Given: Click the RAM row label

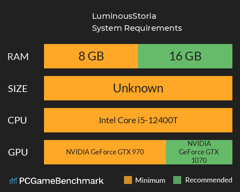Looking at the screenshot, I should (18, 56).
